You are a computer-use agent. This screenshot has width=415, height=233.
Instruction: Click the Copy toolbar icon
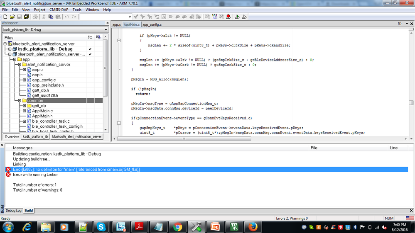(51, 17)
